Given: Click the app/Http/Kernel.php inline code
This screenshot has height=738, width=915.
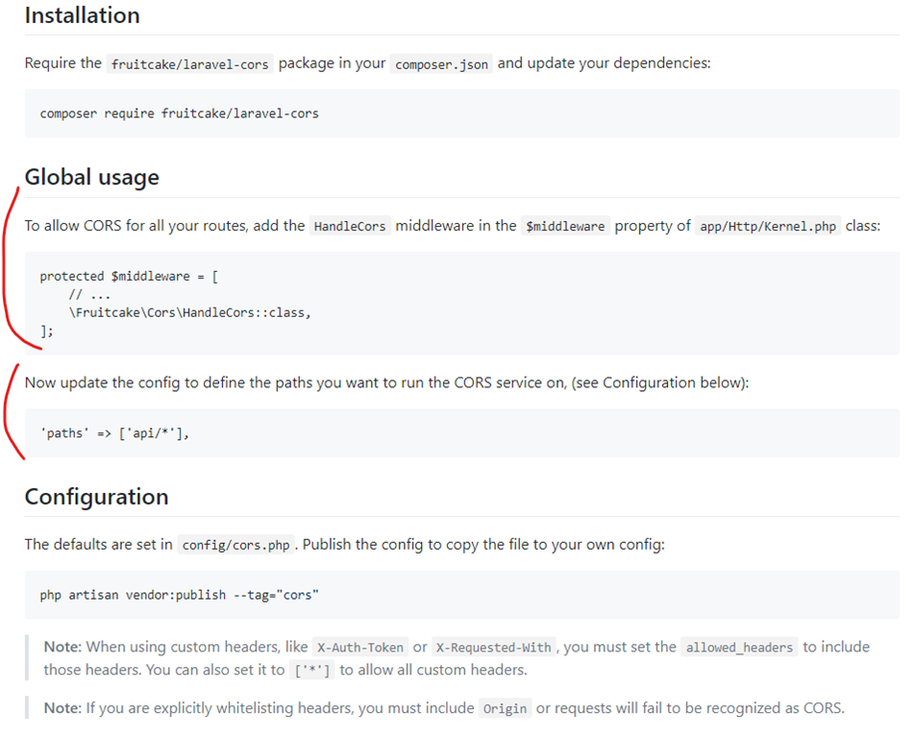Looking at the screenshot, I should tap(768, 227).
